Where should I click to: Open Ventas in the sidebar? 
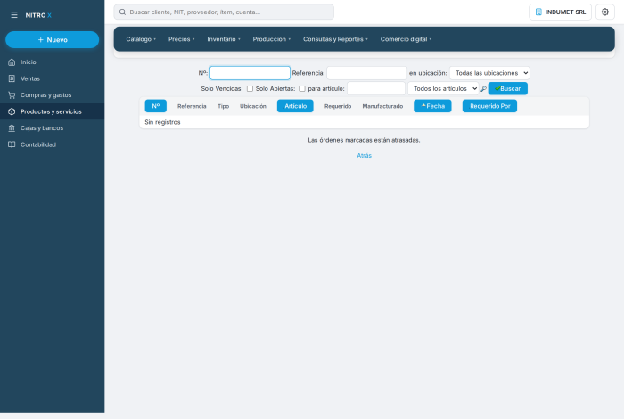[52, 78]
